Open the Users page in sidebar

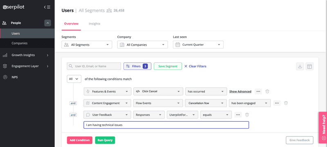pos(27,33)
